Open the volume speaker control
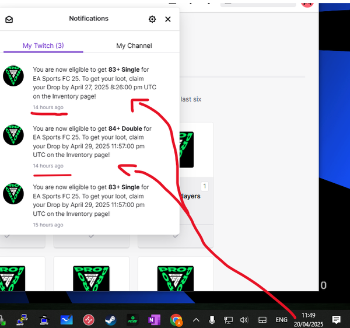The image size is (350, 328). click(x=244, y=320)
